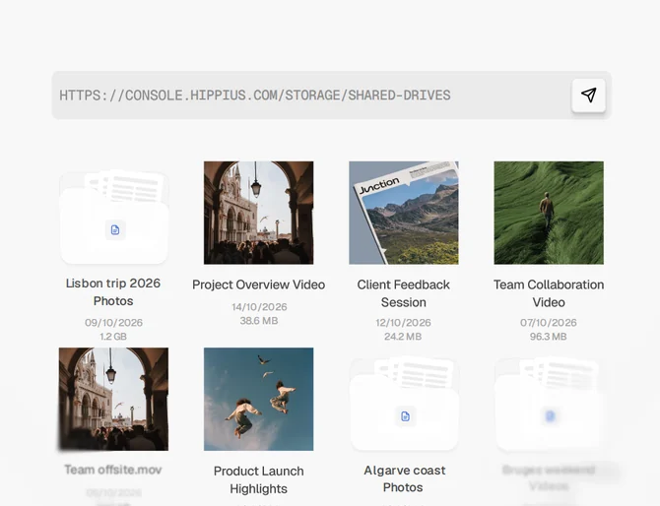Click the 07/10/2026 date label
This screenshot has height=506, width=660.
coord(549,323)
